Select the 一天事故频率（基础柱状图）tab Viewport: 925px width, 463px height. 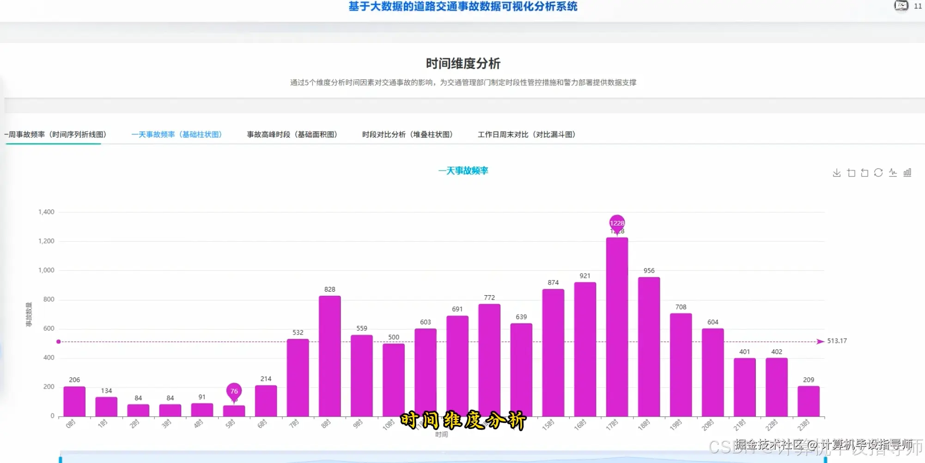point(177,134)
